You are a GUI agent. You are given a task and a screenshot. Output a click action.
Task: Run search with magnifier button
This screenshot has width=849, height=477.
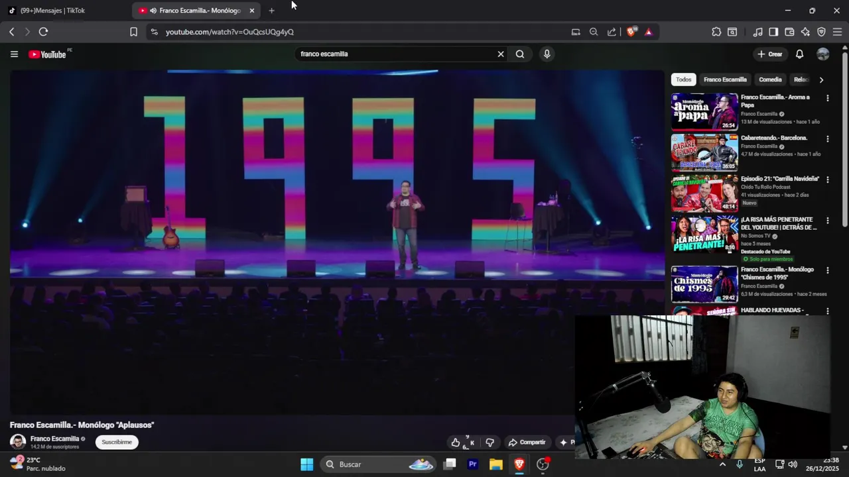520,54
